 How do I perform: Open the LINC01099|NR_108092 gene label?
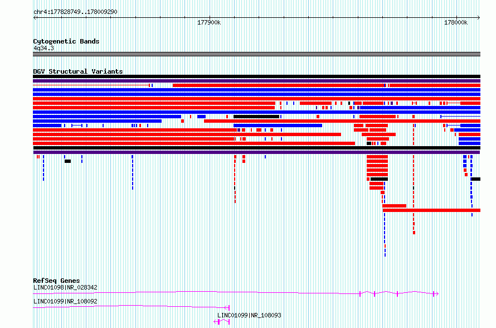coord(65,301)
